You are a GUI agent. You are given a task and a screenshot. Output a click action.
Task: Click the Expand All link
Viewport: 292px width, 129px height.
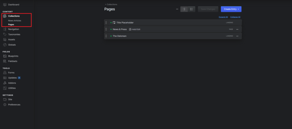click(x=223, y=17)
